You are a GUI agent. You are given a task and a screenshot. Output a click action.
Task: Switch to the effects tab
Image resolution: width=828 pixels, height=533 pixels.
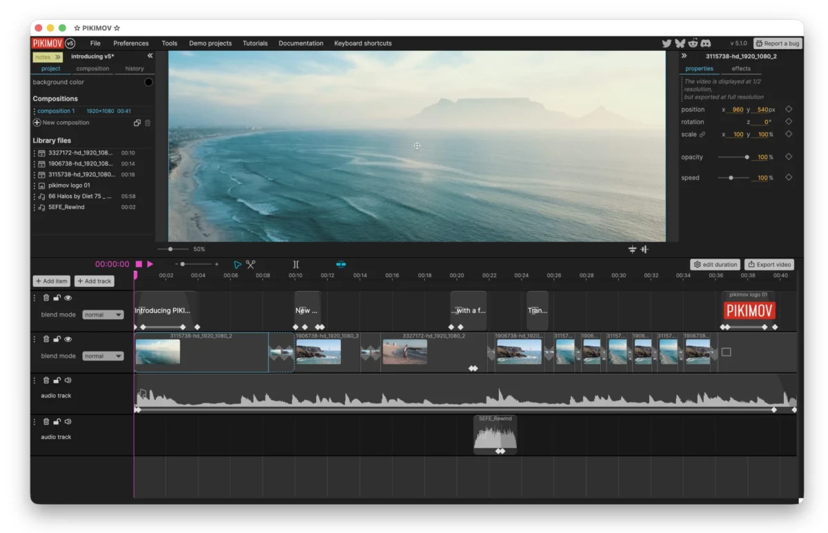coord(742,68)
